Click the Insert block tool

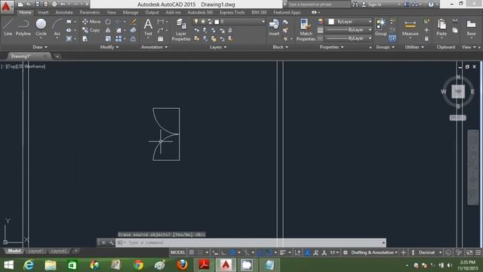pyautogui.click(x=274, y=27)
